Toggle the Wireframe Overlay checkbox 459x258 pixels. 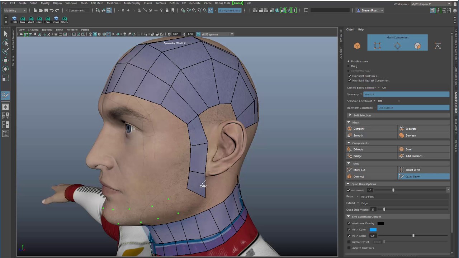(349, 223)
